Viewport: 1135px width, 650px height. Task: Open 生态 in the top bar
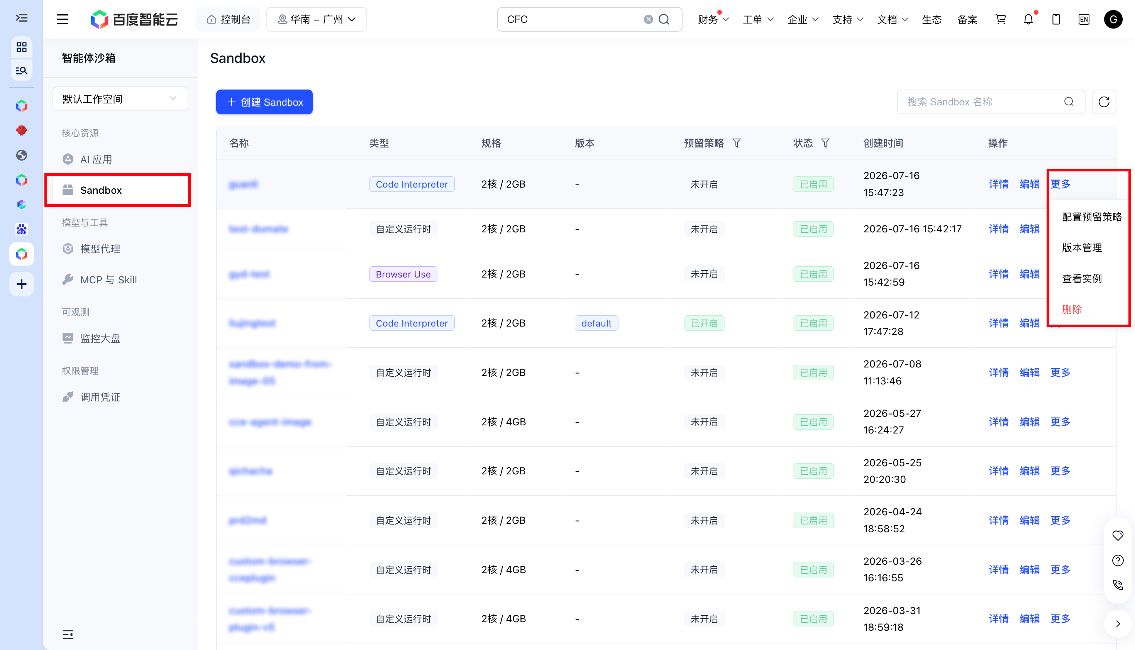click(x=932, y=19)
